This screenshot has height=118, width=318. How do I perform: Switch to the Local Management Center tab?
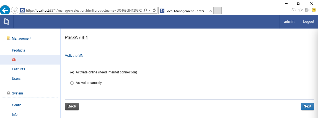click(185, 11)
